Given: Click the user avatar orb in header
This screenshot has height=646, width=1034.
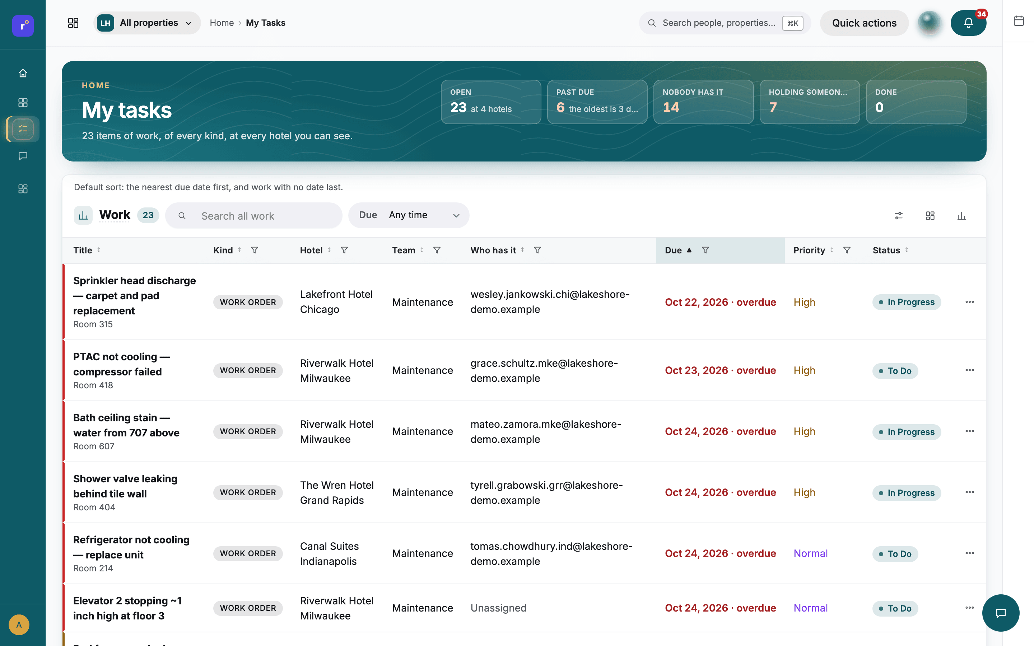Looking at the screenshot, I should (x=929, y=23).
